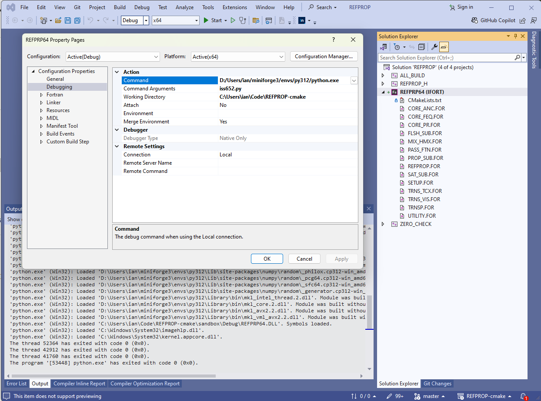This screenshot has height=401, width=541.
Task: Click the Undo arrow icon
Action: tap(90, 20)
